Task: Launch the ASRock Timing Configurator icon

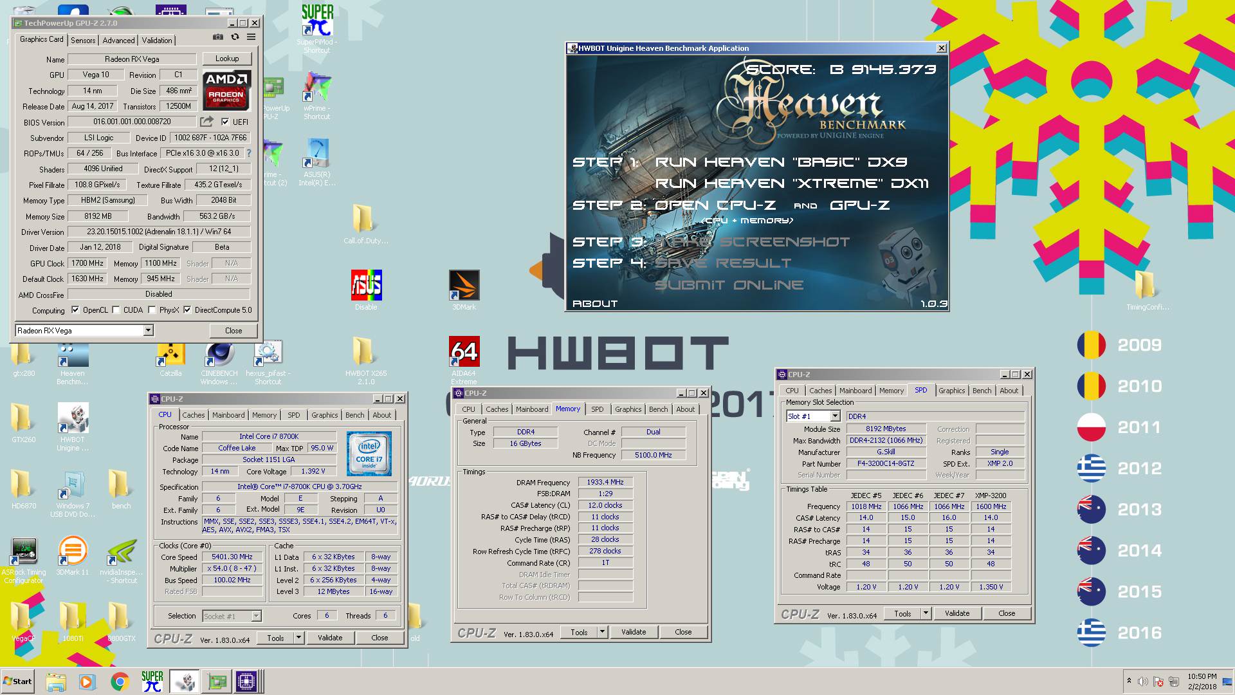Action: 24,560
